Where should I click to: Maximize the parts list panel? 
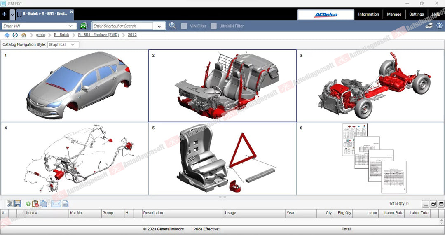(x=441, y=204)
